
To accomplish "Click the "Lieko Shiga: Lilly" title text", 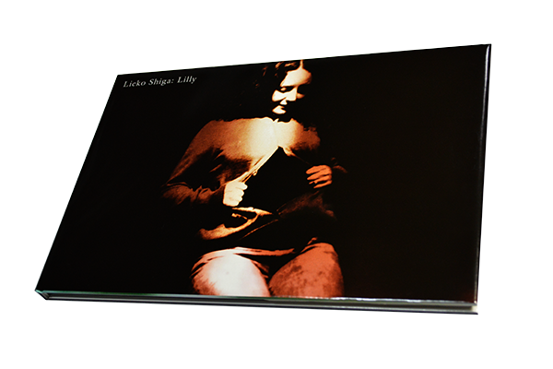I will pyautogui.click(x=159, y=81).
